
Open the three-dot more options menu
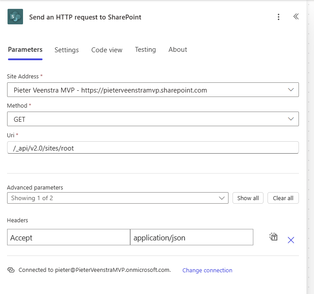279,17
